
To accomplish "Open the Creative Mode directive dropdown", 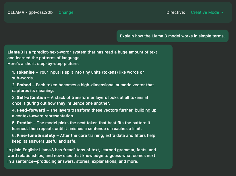I will [205, 12].
